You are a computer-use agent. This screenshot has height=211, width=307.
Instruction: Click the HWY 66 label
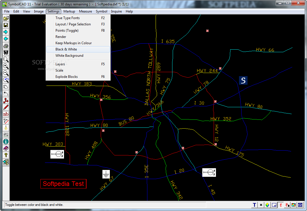tap(265, 50)
